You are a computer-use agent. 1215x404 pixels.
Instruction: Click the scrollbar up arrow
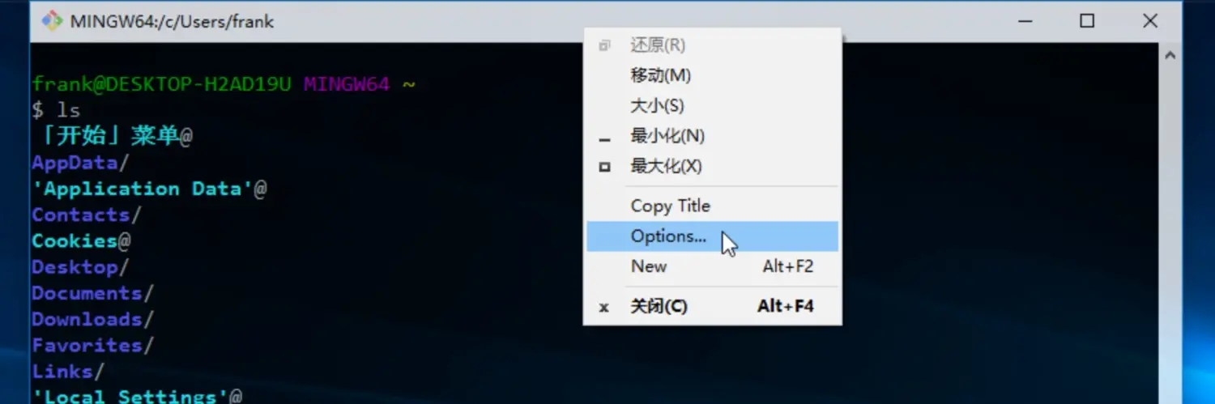point(1170,56)
